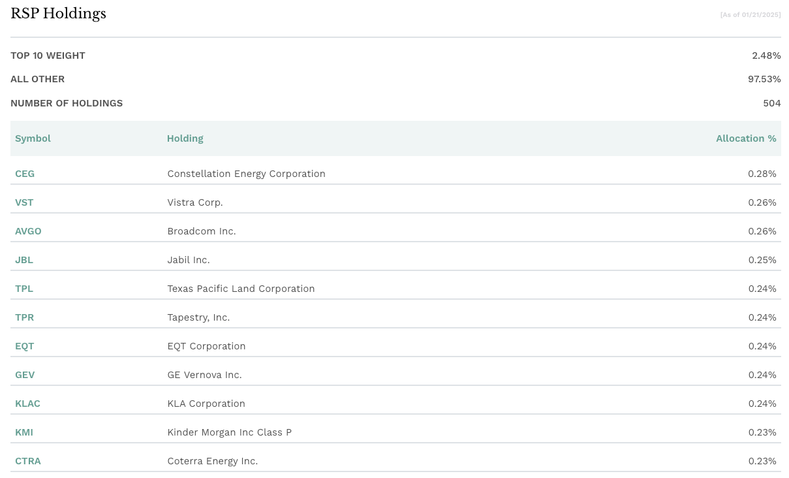Open the AVGO ticker symbol link
The height and width of the screenshot is (478, 789).
pyautogui.click(x=28, y=231)
